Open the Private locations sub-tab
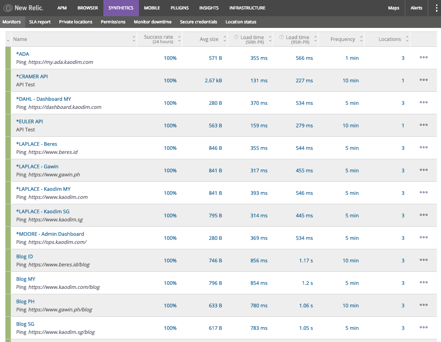This screenshot has height=342, width=441. pyautogui.click(x=76, y=22)
